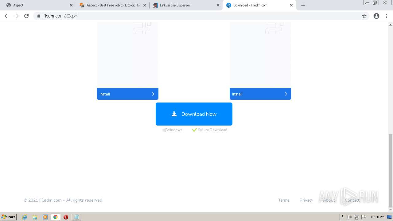Image resolution: width=393 pixels, height=221 pixels.
Task: Click the right ad card thumbnail
Action: pyautogui.click(x=260, y=55)
